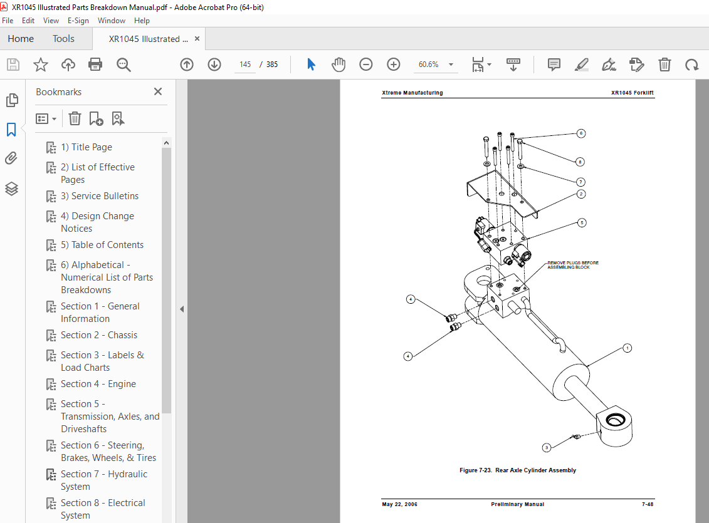
Task: Click bookmarks scrollbar up arrow
Action: (166, 143)
